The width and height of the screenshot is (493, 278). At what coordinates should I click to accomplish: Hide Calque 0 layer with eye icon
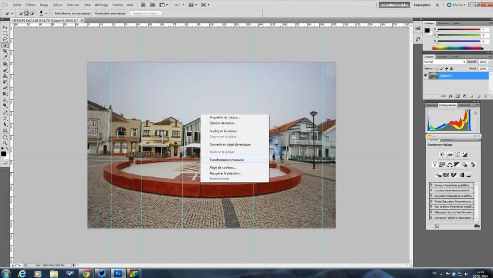click(426, 76)
